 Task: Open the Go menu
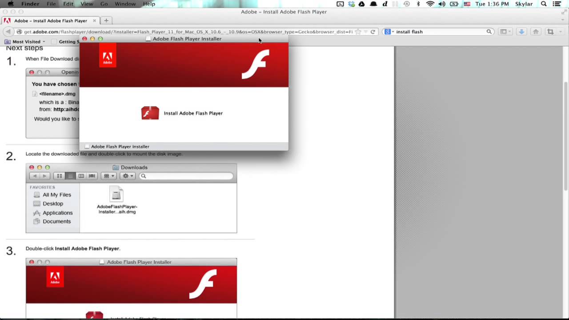[x=104, y=4]
